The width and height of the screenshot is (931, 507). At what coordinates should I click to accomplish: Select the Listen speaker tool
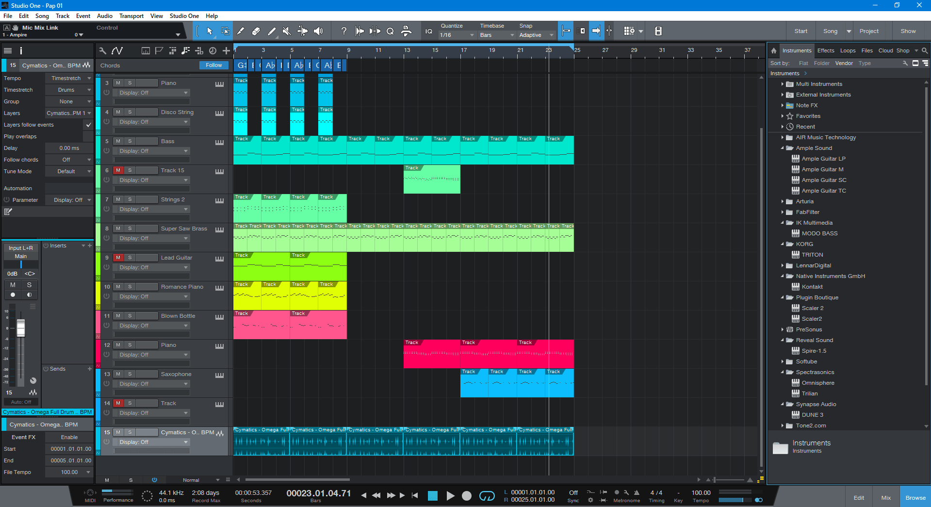[x=318, y=31]
